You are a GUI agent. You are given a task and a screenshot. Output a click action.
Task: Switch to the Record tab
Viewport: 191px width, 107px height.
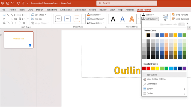[92, 10]
